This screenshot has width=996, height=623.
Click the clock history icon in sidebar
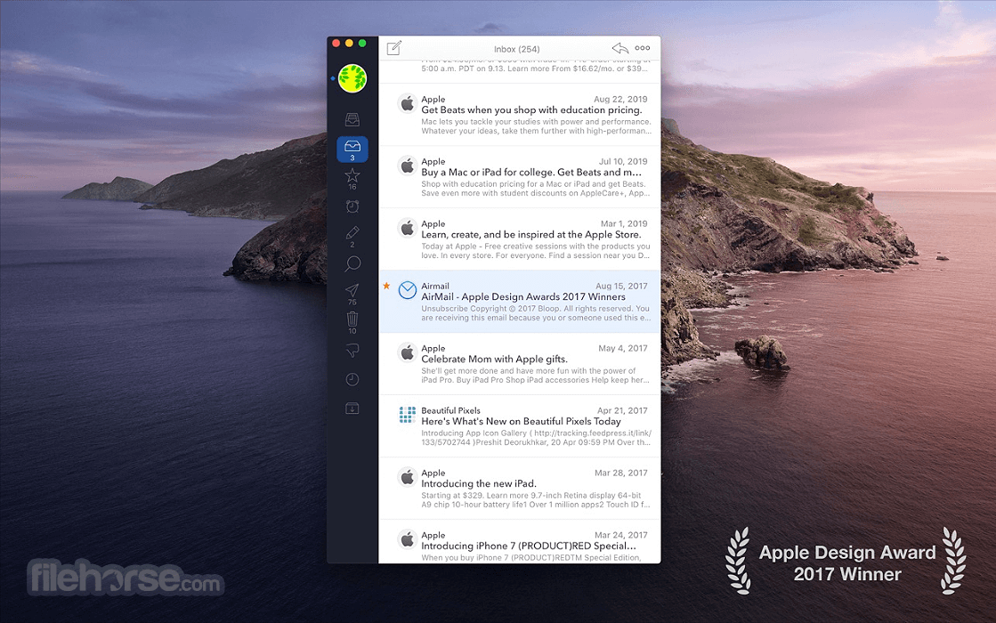pos(352,380)
